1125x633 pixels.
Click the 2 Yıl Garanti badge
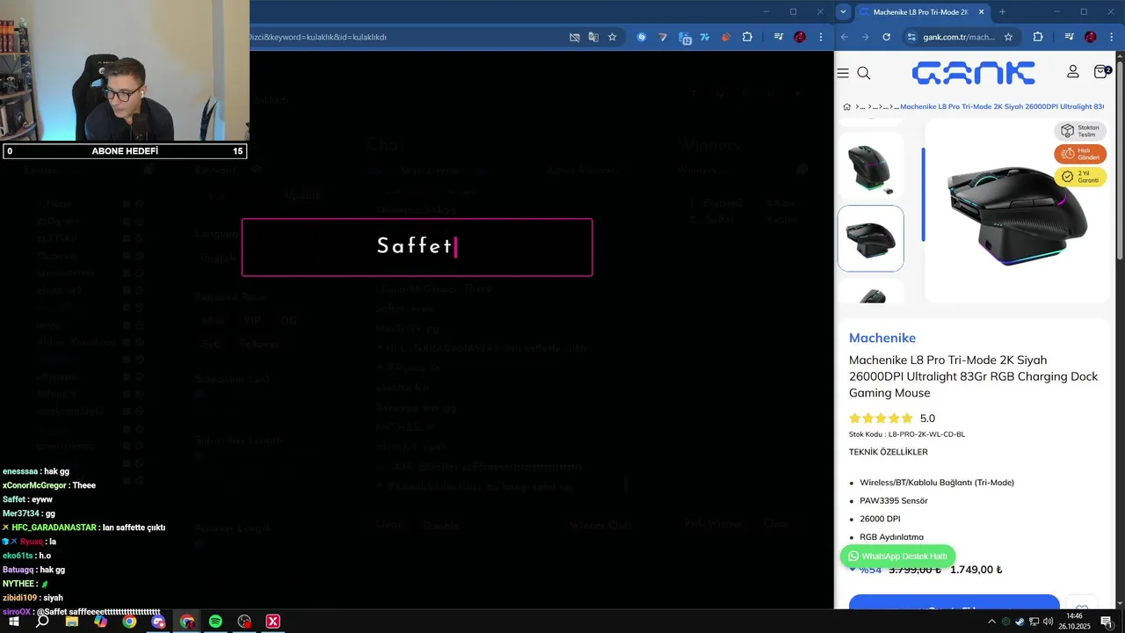(x=1080, y=177)
